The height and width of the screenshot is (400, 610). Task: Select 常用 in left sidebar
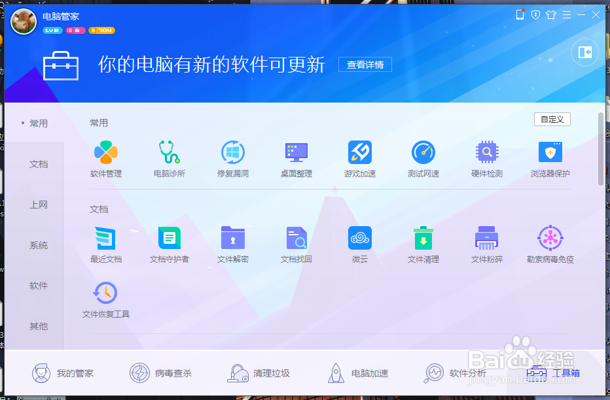[x=39, y=124]
